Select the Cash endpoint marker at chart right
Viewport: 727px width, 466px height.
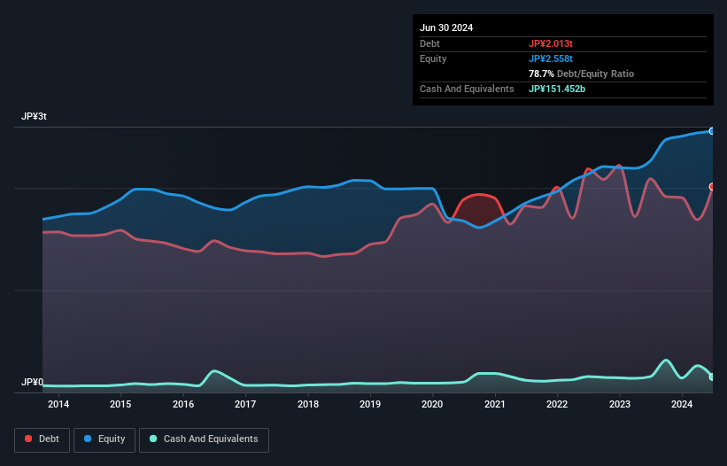coord(712,377)
